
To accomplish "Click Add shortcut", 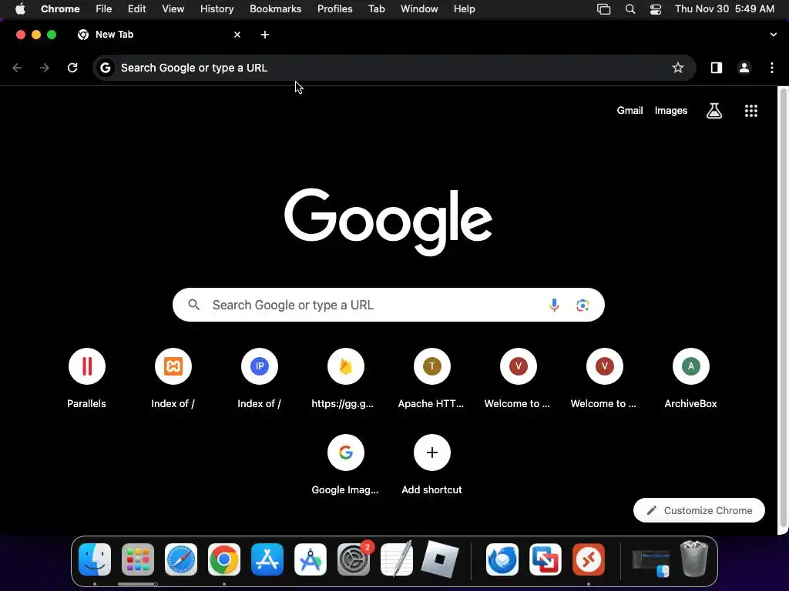I will (x=431, y=464).
